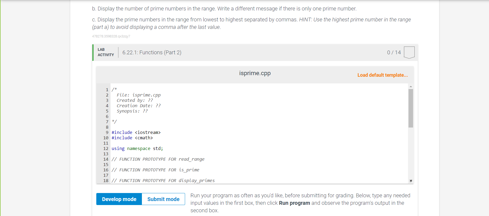Switch to Submit mode
This screenshot has width=489, height=216.
[163, 199]
